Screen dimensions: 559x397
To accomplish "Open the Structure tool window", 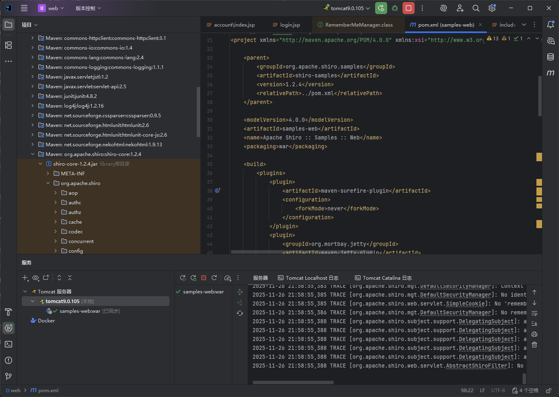I will 8,45.
